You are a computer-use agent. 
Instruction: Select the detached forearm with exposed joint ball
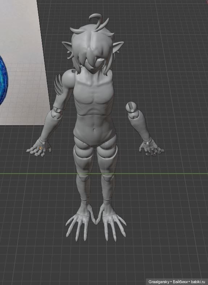click(x=137, y=121)
